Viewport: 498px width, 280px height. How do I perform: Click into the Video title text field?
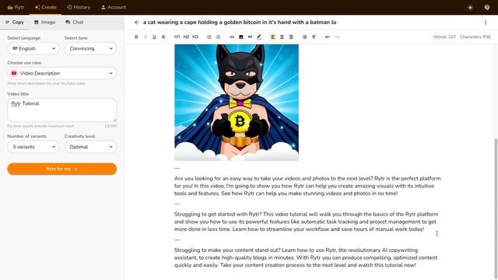coord(62,110)
